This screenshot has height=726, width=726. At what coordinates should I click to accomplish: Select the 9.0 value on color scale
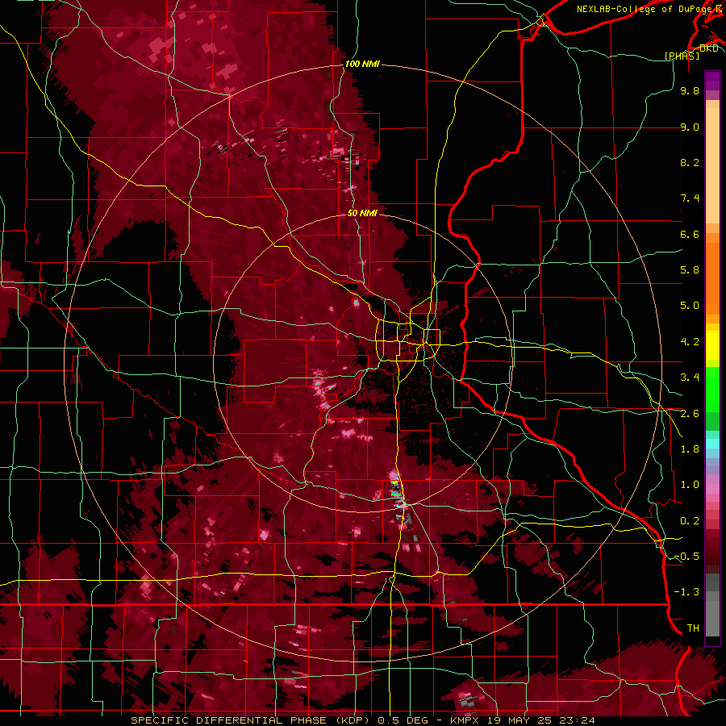point(690,127)
